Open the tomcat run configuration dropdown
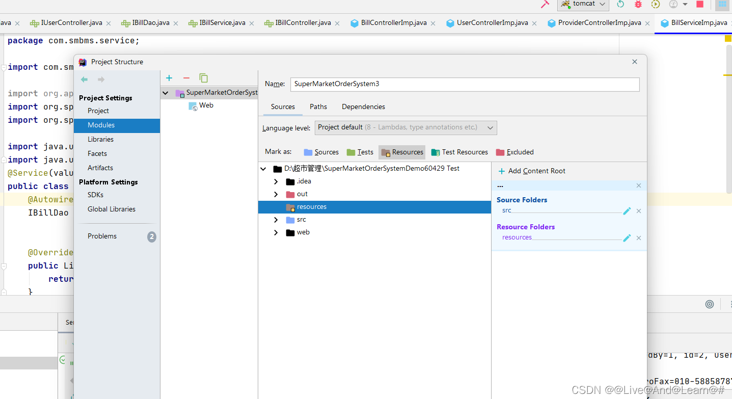732x399 pixels. (584, 4)
